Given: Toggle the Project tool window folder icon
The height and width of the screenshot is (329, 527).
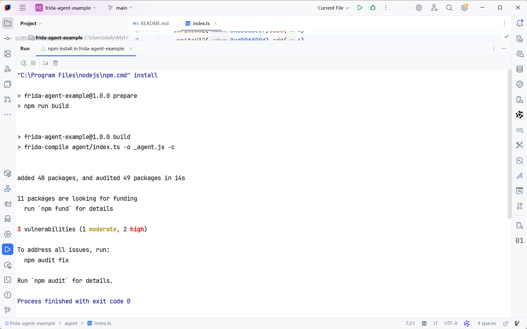Looking at the screenshot, I should (x=8, y=23).
